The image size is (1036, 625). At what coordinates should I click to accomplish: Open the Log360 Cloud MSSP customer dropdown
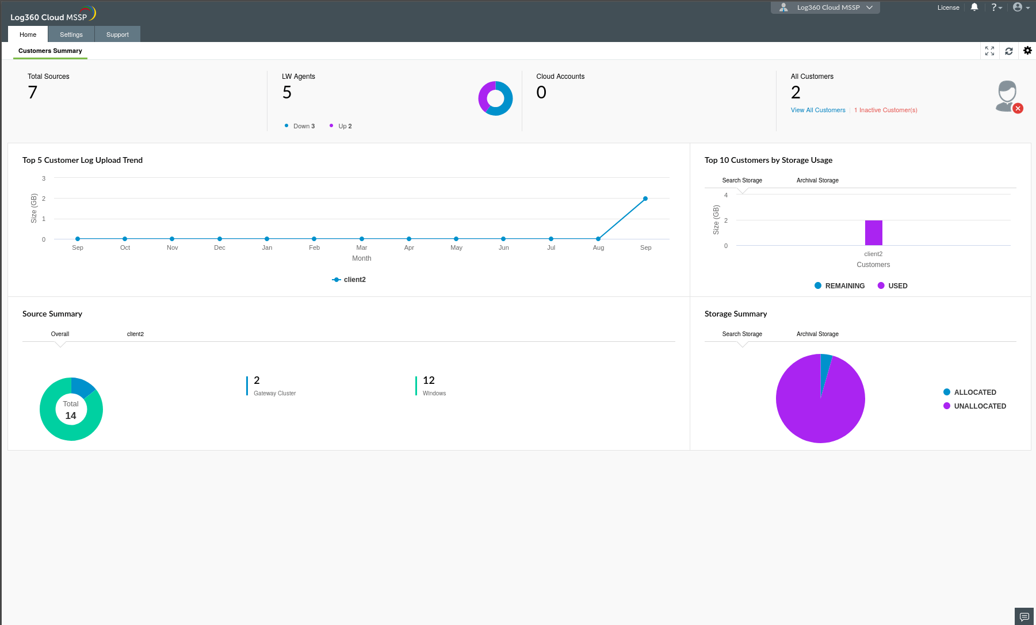coord(825,7)
